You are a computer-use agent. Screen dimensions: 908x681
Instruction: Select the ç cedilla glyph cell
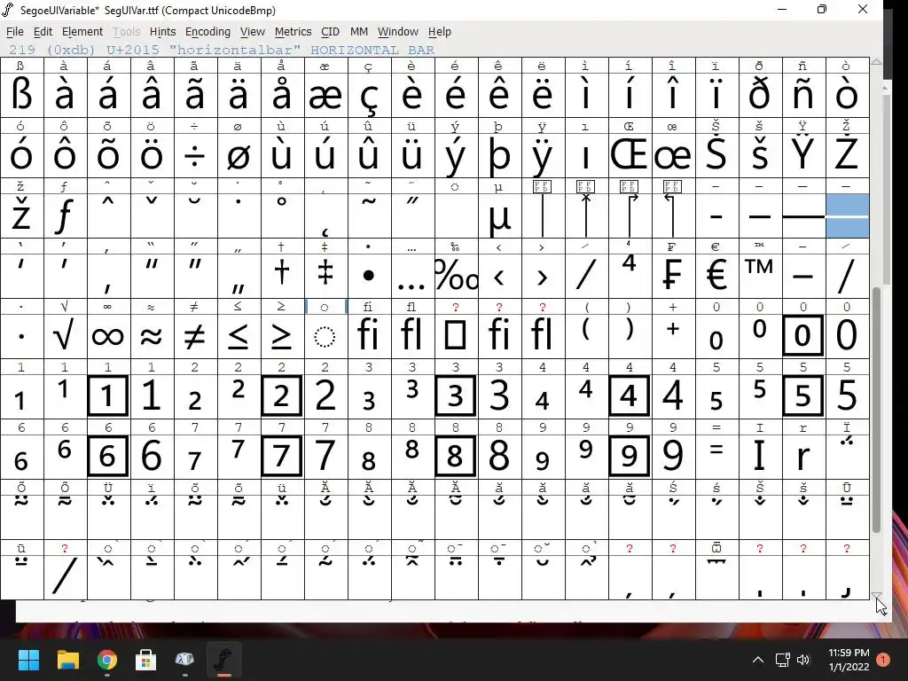[370, 94]
